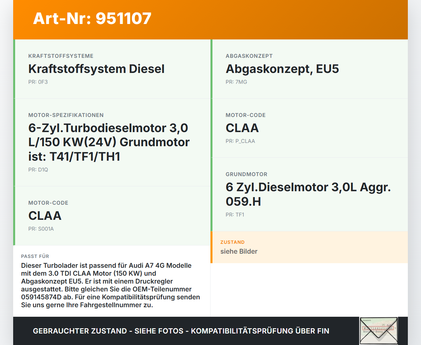421x345 pixels.
Task: Click CLAA value with PR: S001A
Action: (x=45, y=216)
